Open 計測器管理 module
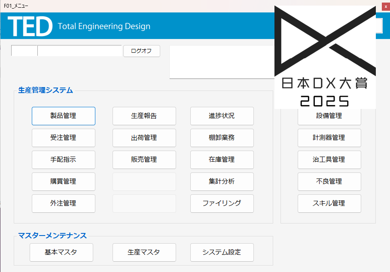 pos(329,138)
